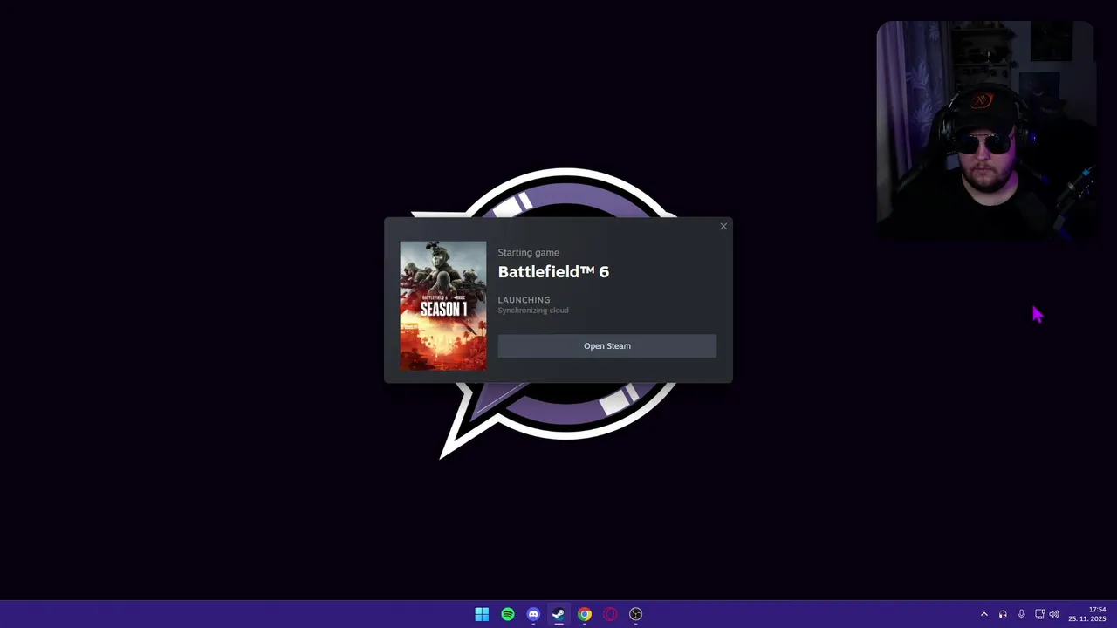Expand the hidden system tray icons
1117x628 pixels.
[x=984, y=614]
